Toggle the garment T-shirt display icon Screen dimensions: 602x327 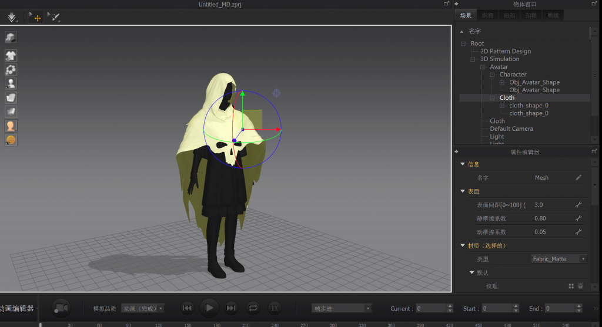coord(11,56)
